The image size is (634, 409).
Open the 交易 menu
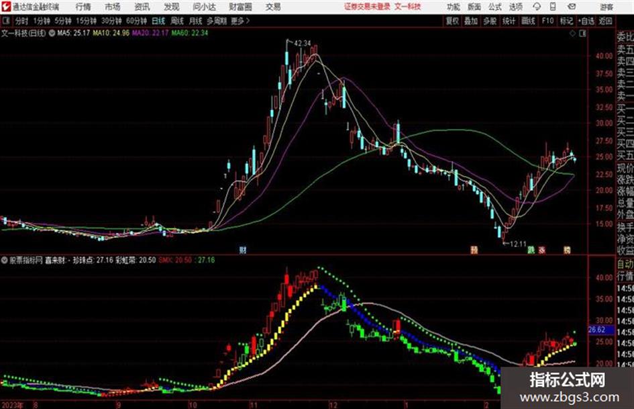point(273,7)
